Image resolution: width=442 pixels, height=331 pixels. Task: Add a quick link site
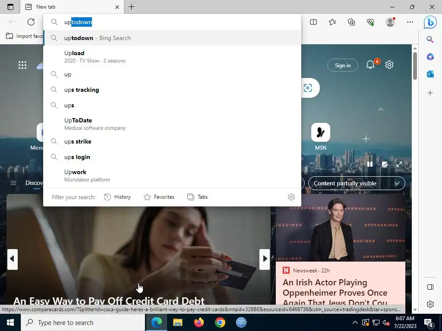pos(366,139)
